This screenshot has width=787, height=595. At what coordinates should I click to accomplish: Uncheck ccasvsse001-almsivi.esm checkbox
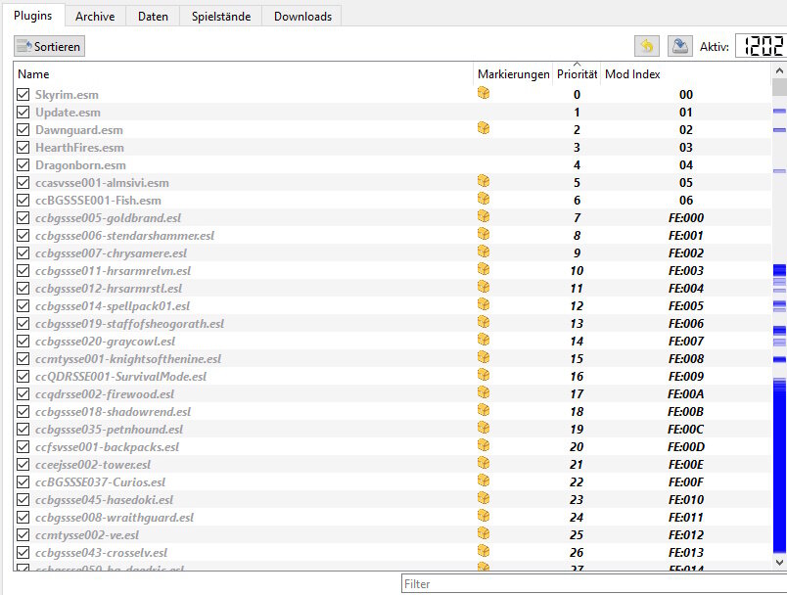click(23, 182)
